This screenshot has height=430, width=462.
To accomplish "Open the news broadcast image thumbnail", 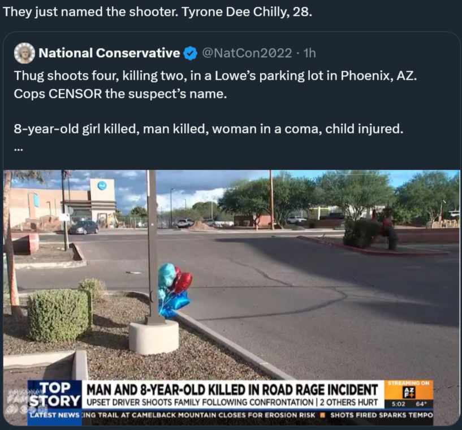I will coord(232,298).
